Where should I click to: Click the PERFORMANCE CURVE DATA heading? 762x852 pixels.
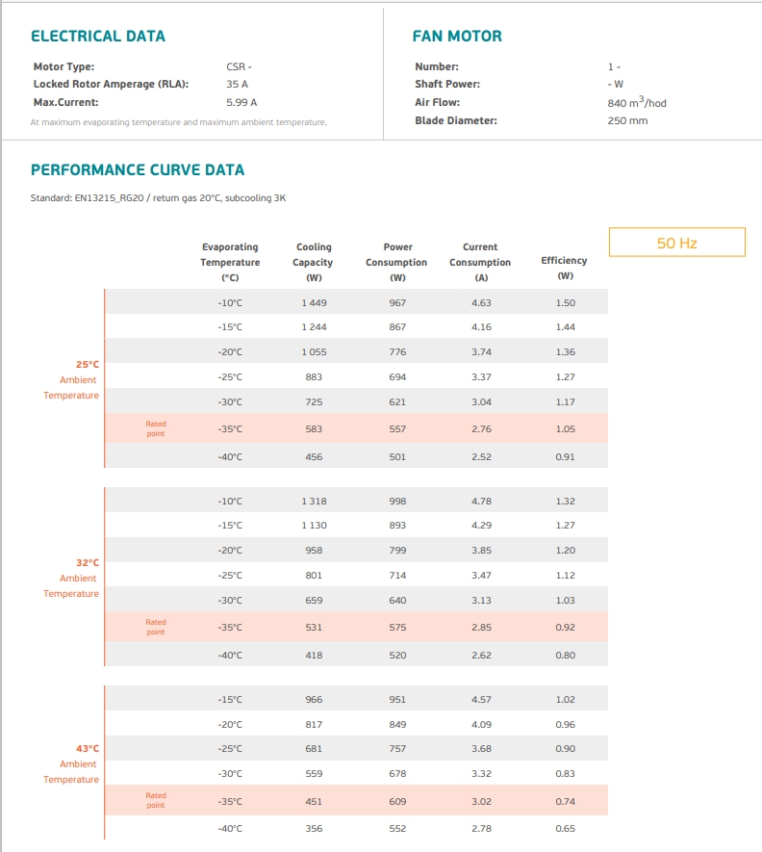pyautogui.click(x=138, y=170)
